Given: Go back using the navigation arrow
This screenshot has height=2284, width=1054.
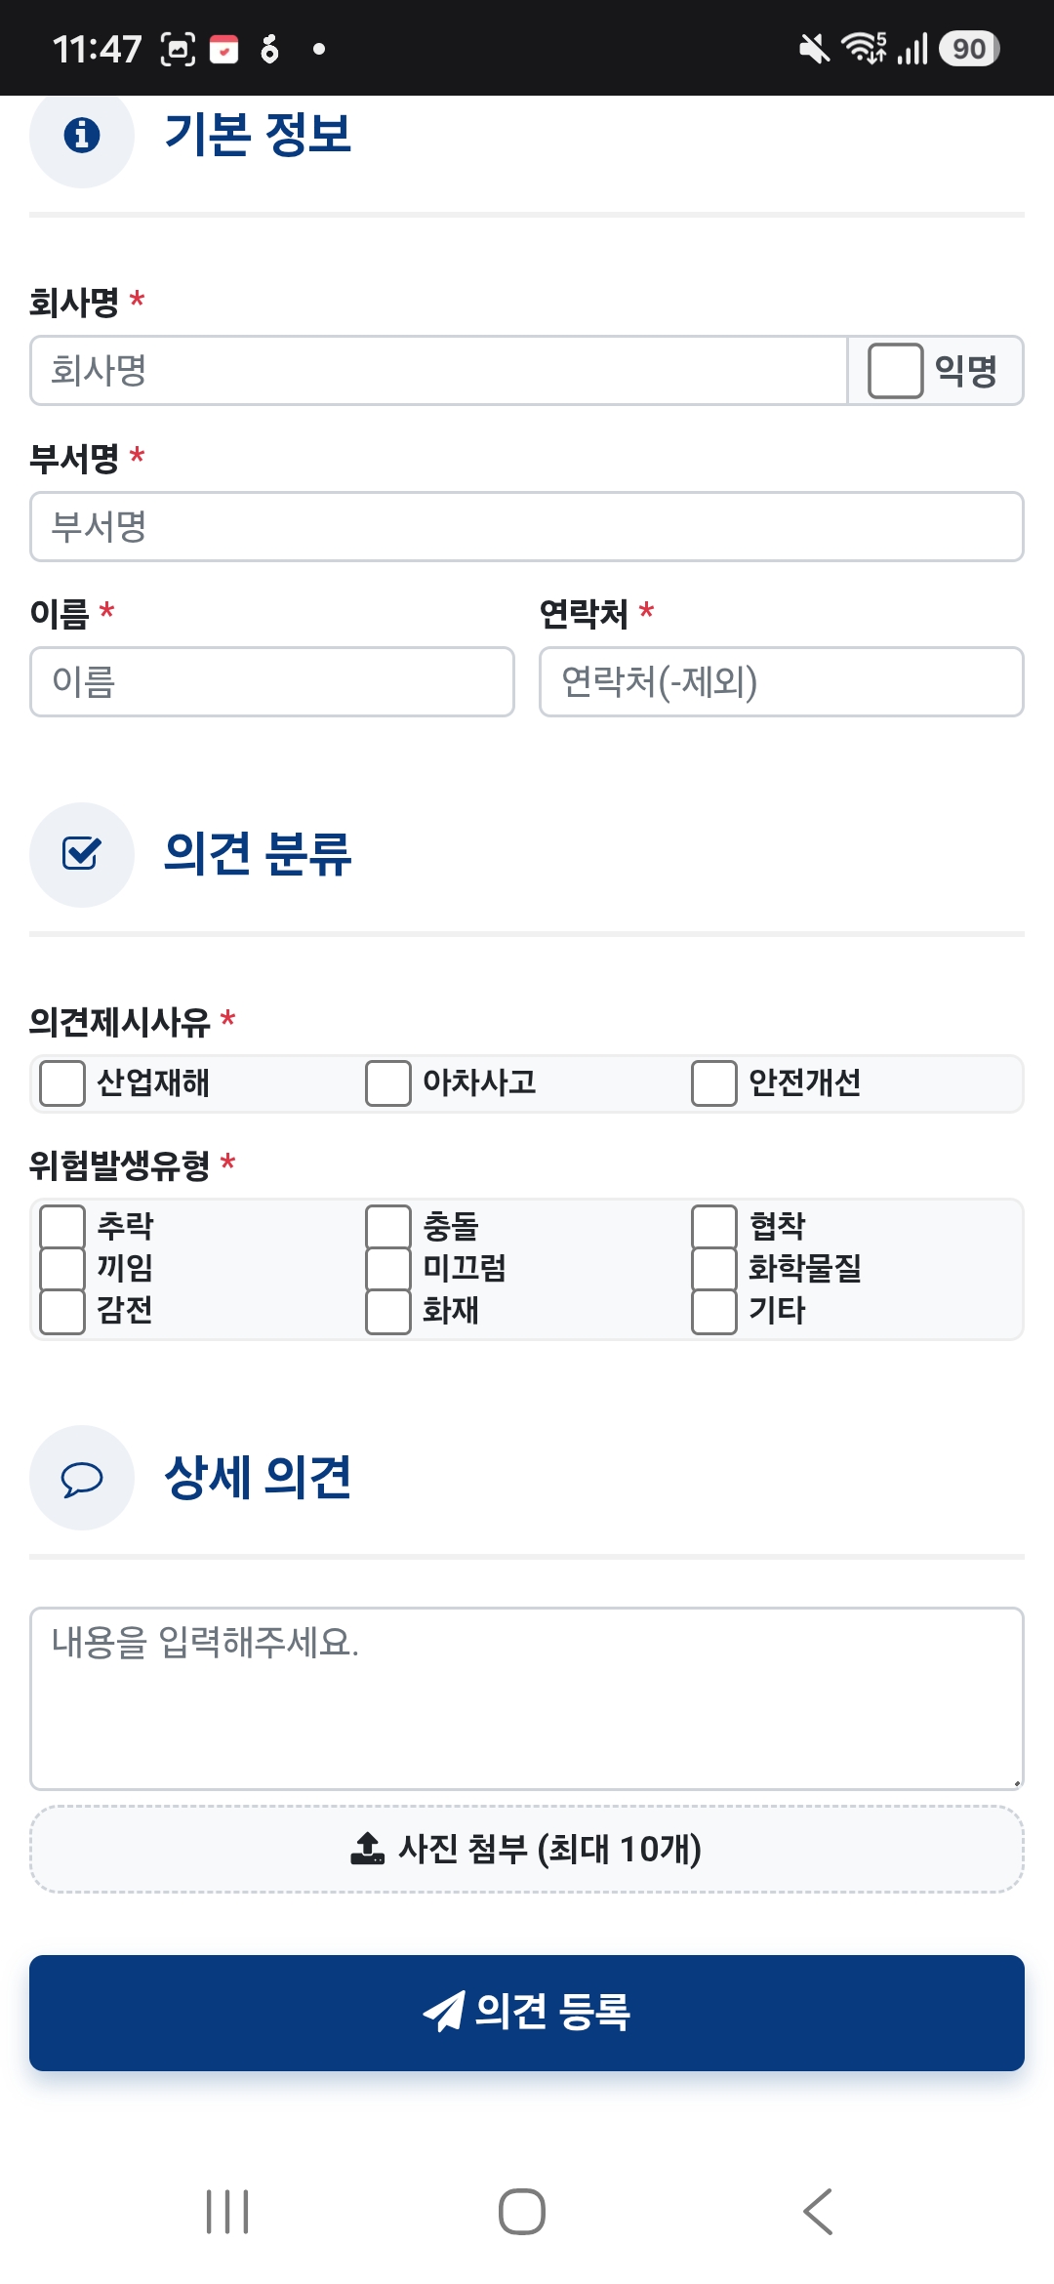Looking at the screenshot, I should [818, 2211].
